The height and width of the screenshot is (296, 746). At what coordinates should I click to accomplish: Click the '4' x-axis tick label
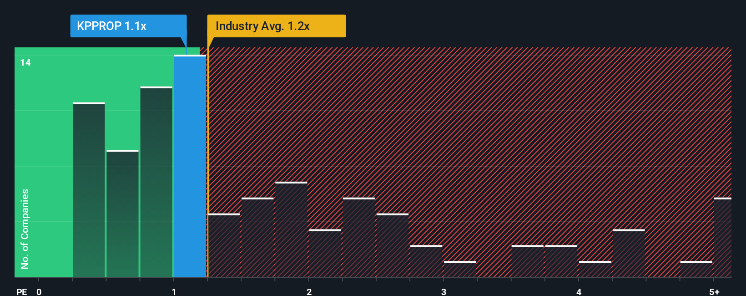579,292
